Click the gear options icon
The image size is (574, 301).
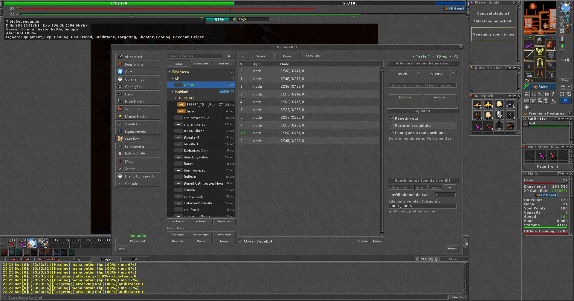[562, 94]
